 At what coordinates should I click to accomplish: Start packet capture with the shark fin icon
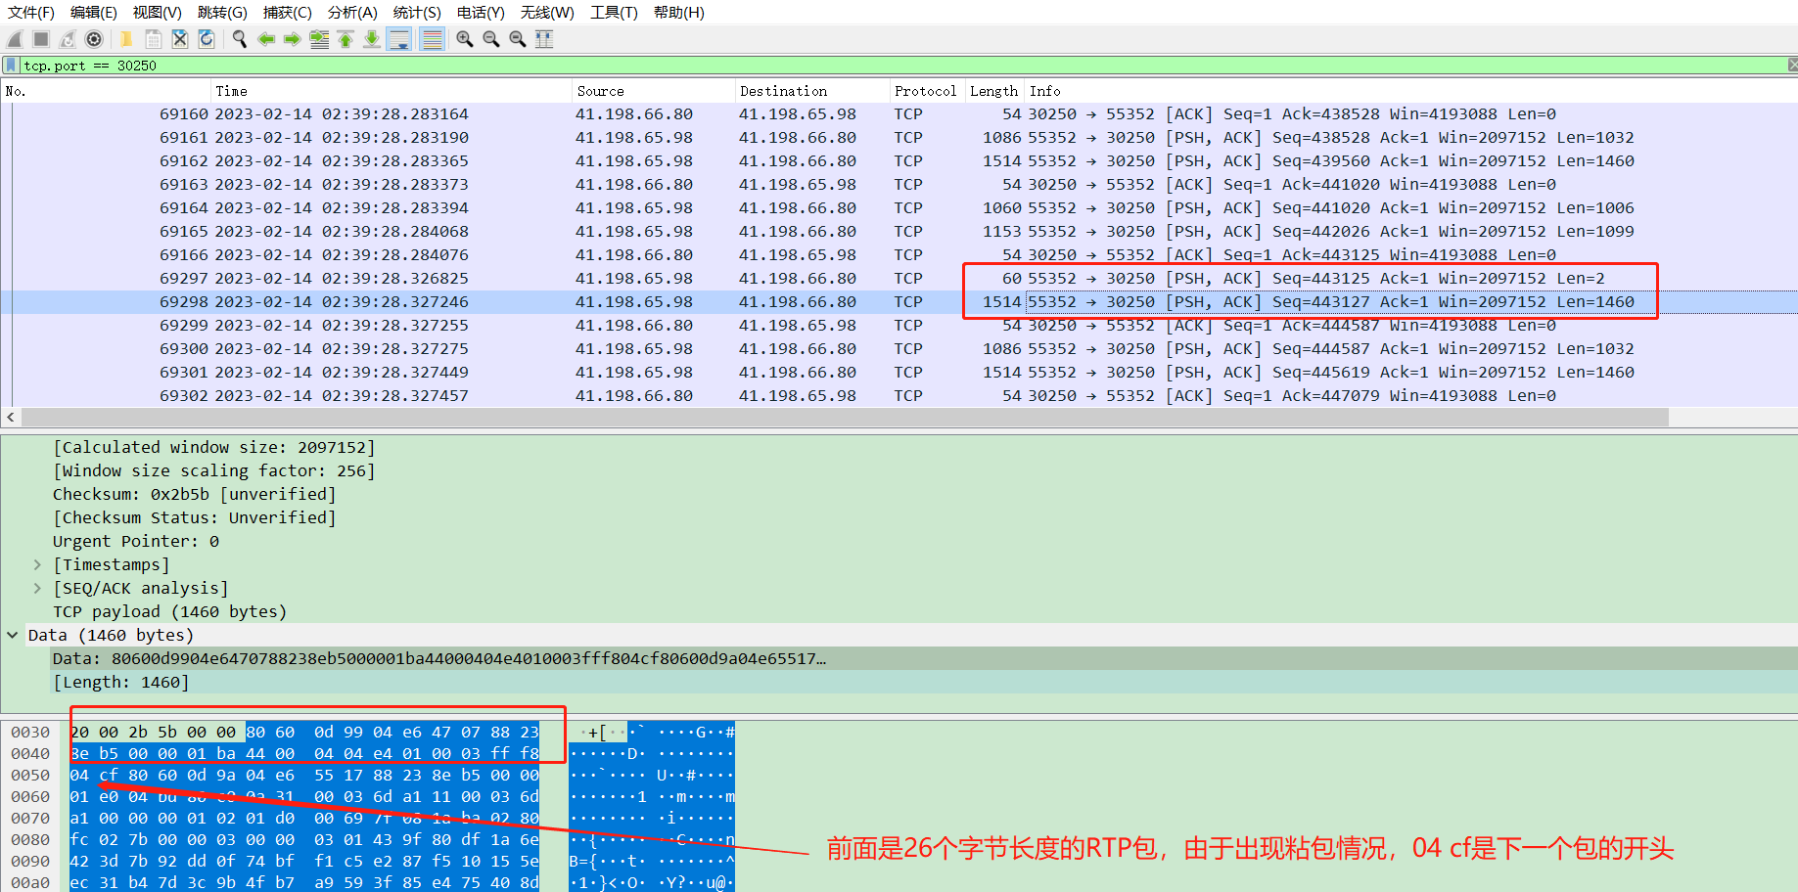tap(15, 39)
